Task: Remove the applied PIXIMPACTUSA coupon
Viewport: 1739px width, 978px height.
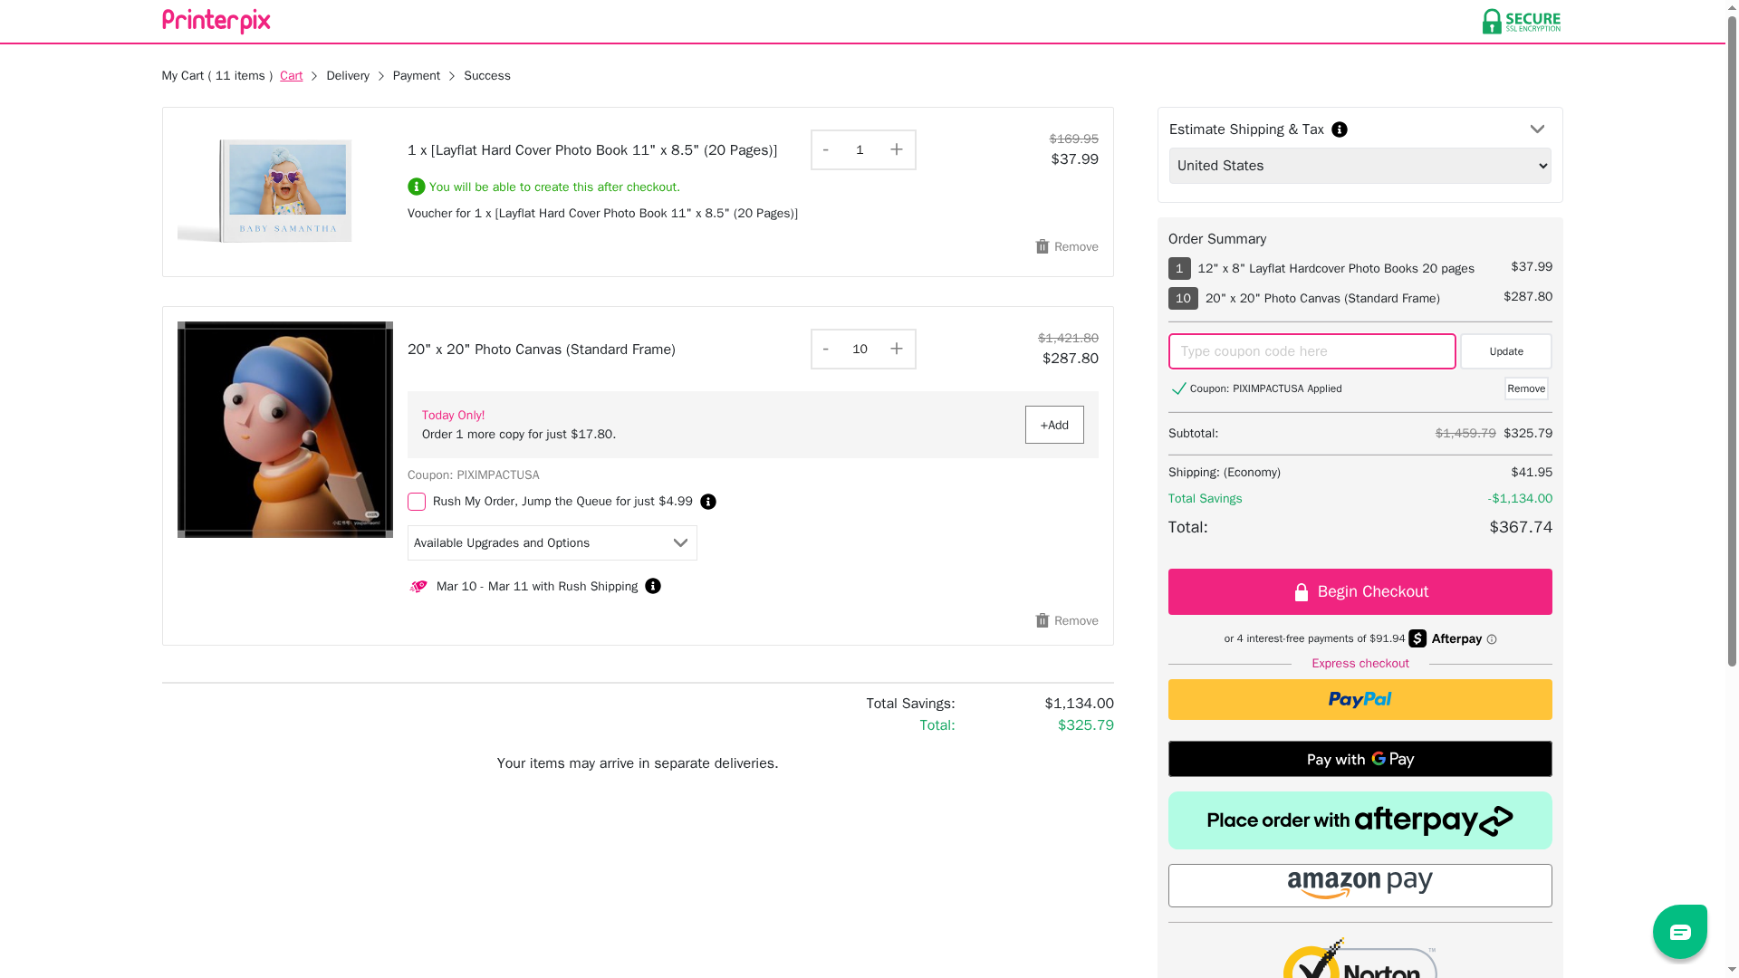Action: tap(1526, 388)
